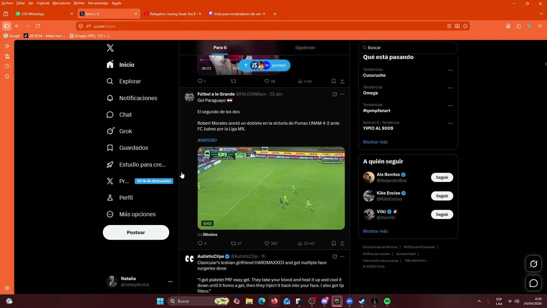
Task: Open Guardados bookmarks in the sidebar
Action: [127, 148]
